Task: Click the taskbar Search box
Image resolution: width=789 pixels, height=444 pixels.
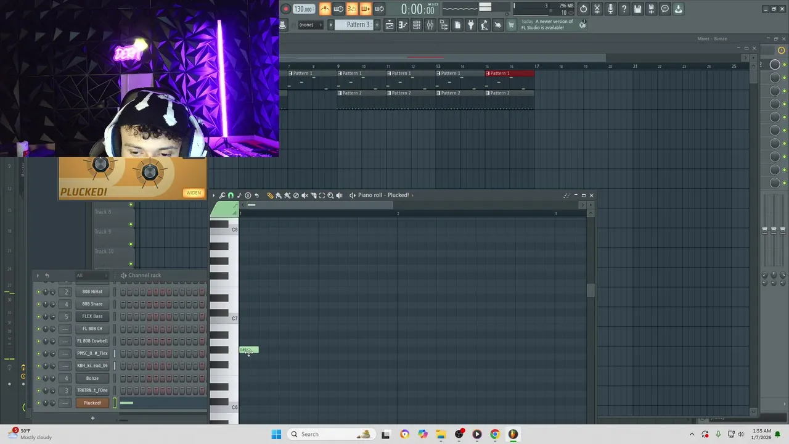Action: point(330,434)
